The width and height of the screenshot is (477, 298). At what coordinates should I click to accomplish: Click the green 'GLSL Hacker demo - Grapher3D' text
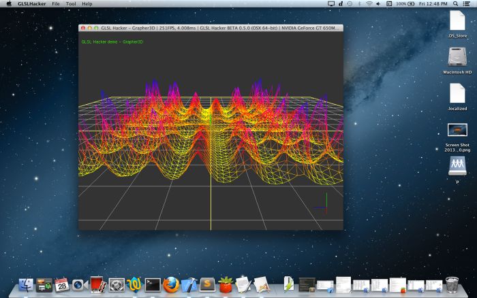[112, 42]
